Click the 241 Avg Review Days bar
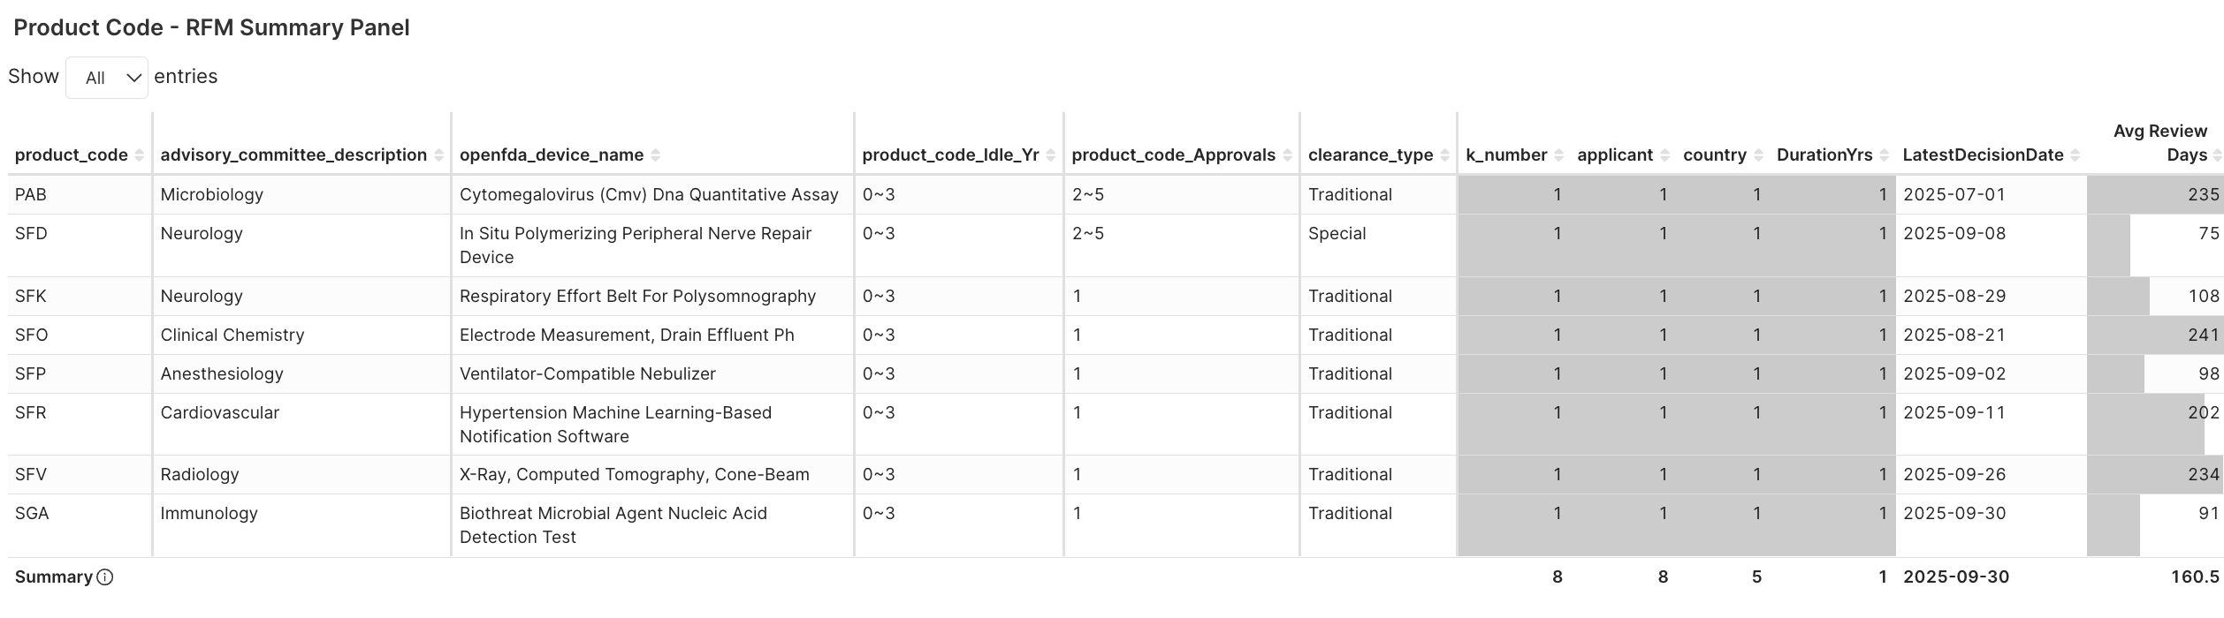Viewport: 2224px width, 618px height. (2155, 335)
